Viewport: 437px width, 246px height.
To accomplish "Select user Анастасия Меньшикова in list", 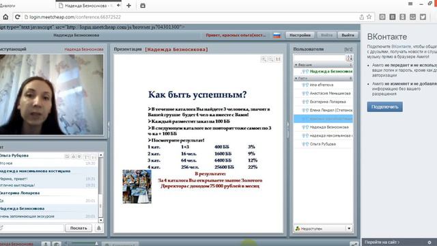I will (323, 94).
